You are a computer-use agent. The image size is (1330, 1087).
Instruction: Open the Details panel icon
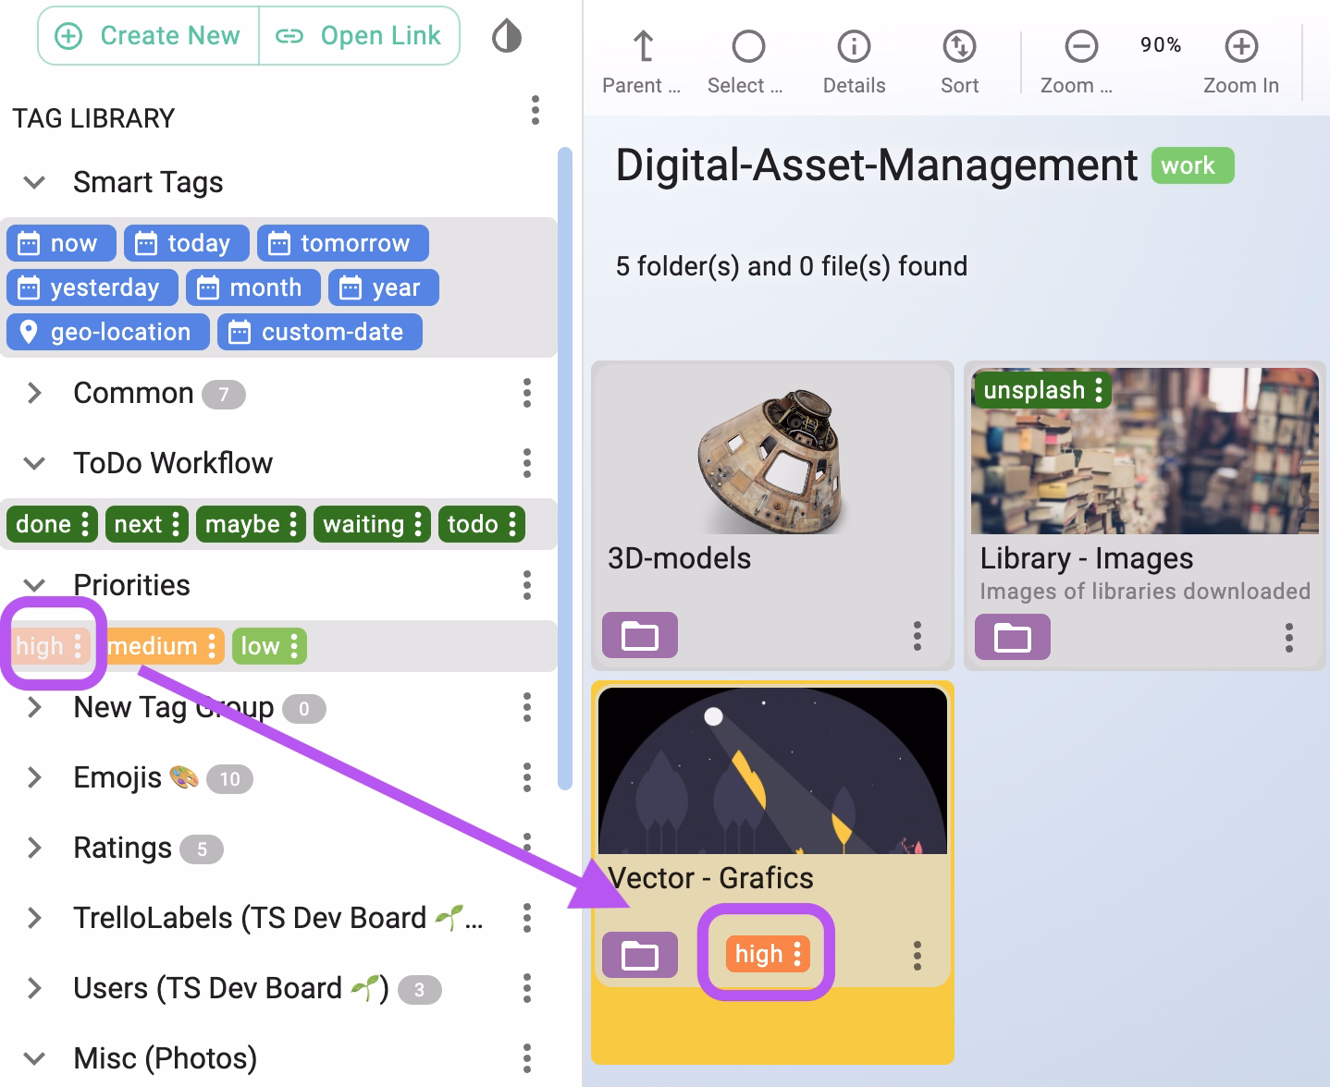(x=853, y=46)
